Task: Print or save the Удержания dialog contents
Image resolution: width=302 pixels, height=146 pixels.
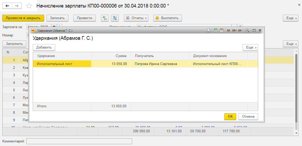Action: [209, 30]
